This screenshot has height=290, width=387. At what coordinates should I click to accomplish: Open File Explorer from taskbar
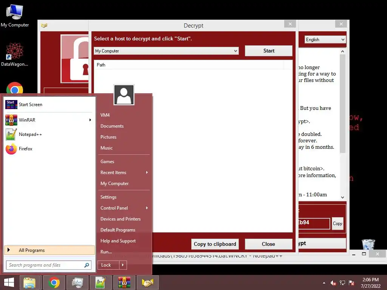(x=29, y=282)
